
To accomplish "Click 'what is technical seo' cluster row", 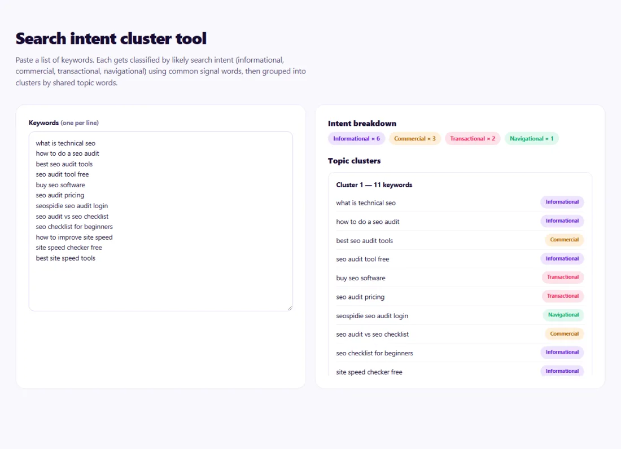I will (460, 203).
